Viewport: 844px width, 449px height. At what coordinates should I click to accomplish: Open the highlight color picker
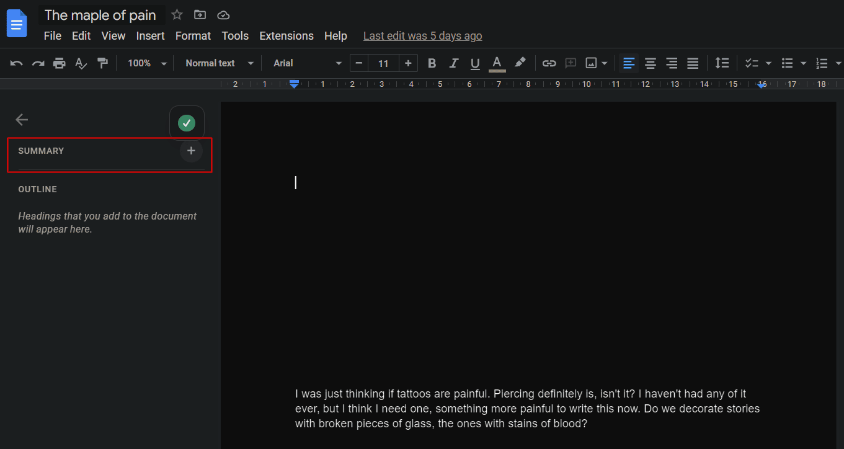(520, 63)
